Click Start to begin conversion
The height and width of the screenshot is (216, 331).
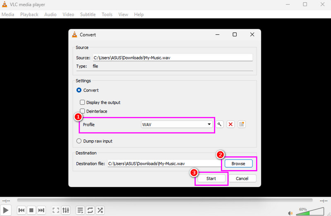(x=211, y=178)
